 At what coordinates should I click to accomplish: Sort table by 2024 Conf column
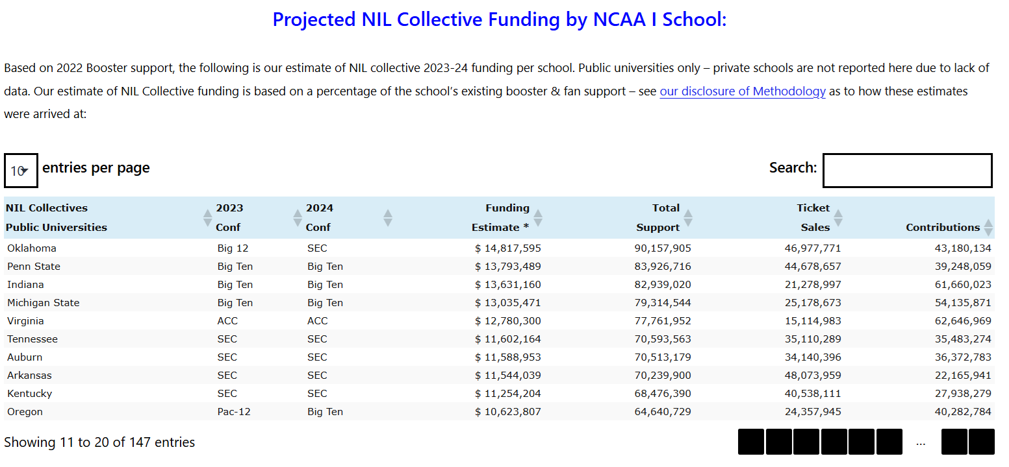pyautogui.click(x=350, y=218)
